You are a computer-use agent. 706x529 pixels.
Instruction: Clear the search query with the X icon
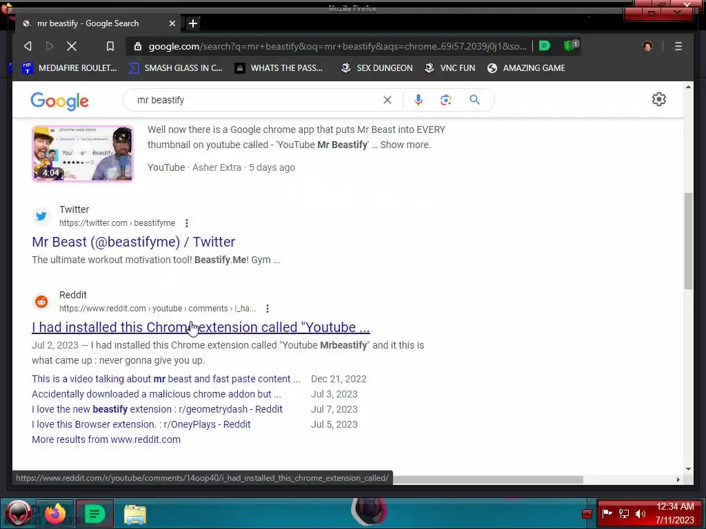coord(387,100)
